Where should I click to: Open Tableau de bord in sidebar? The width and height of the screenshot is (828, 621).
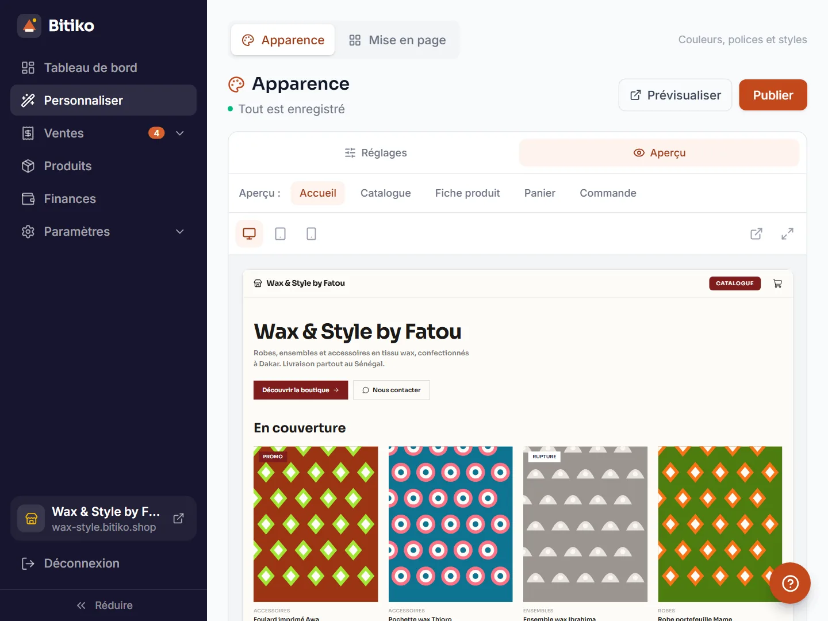click(103, 68)
